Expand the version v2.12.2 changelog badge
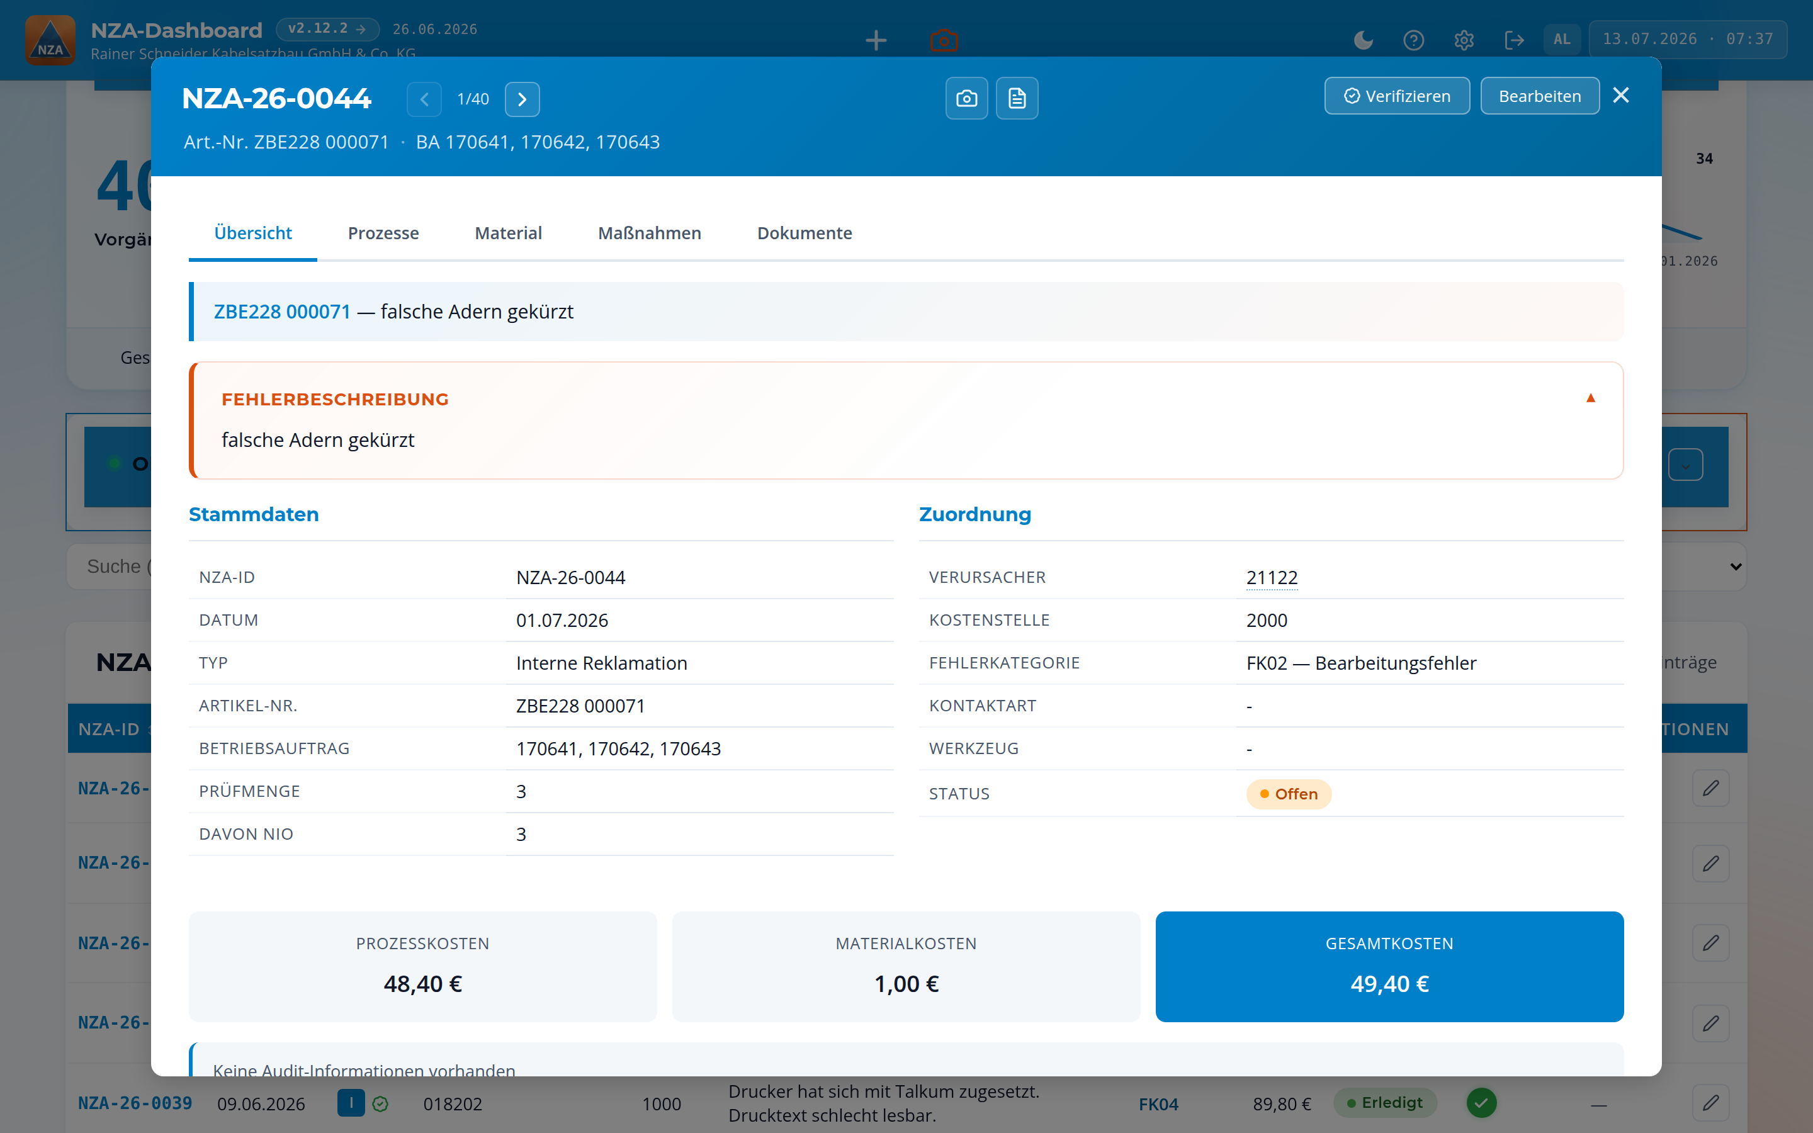This screenshot has width=1813, height=1133. pos(327,28)
